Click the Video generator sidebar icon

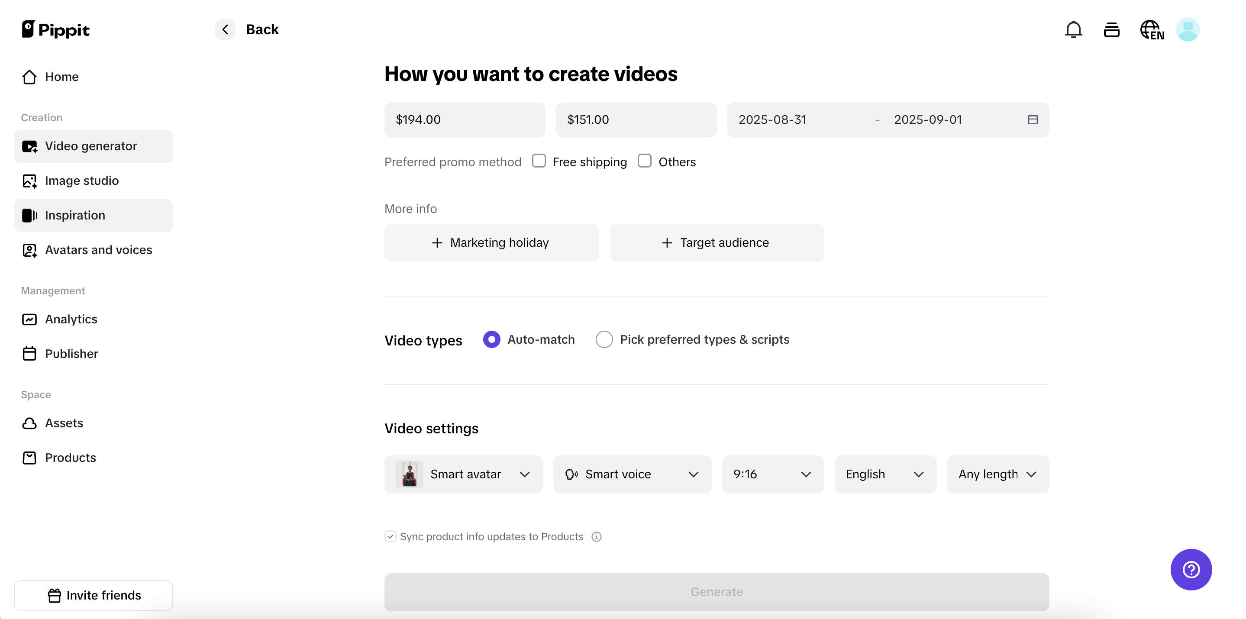tap(29, 146)
